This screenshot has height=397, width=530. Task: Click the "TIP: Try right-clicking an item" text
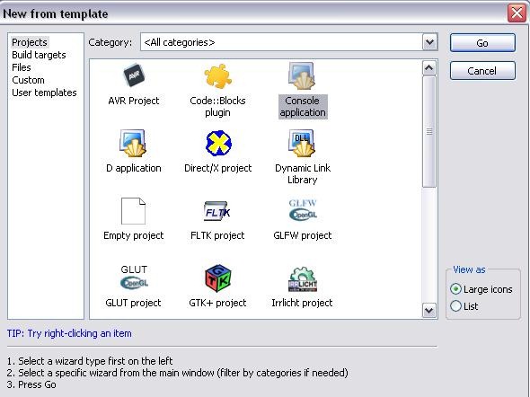pyautogui.click(x=69, y=333)
